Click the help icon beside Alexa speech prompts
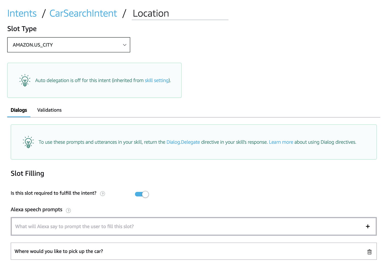The width and height of the screenshot is (383, 265). [68, 210]
